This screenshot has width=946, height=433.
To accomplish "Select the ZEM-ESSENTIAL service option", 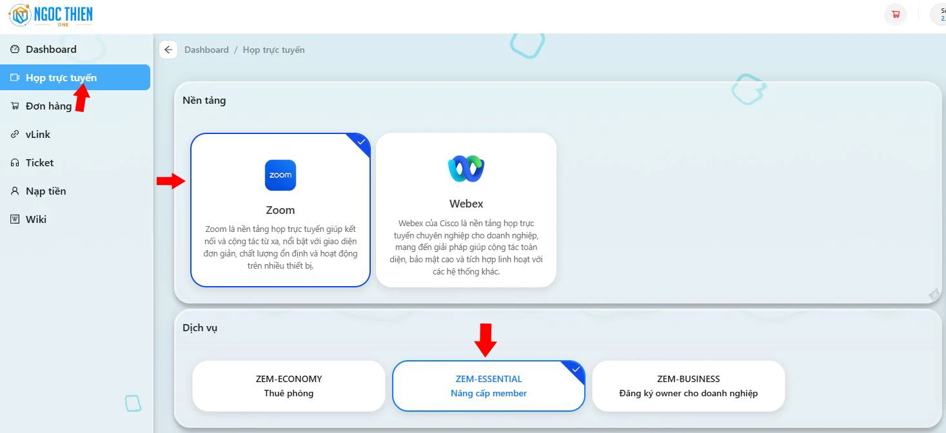I will point(488,386).
